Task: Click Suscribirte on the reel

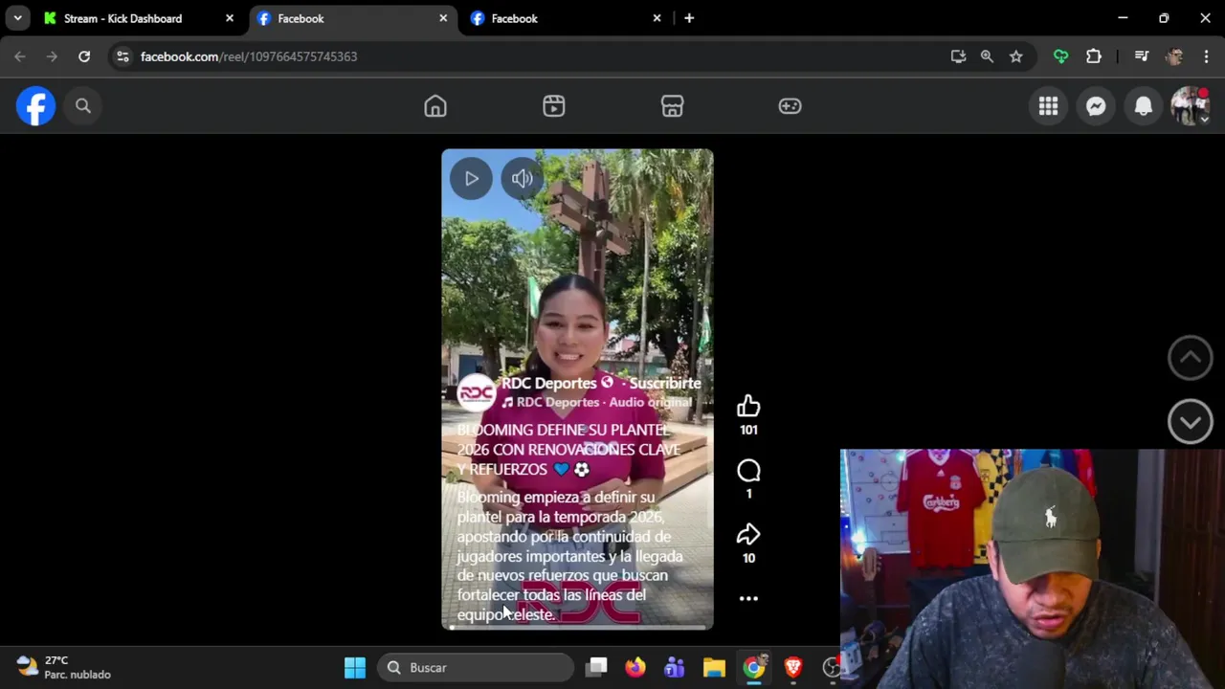Action: (665, 383)
